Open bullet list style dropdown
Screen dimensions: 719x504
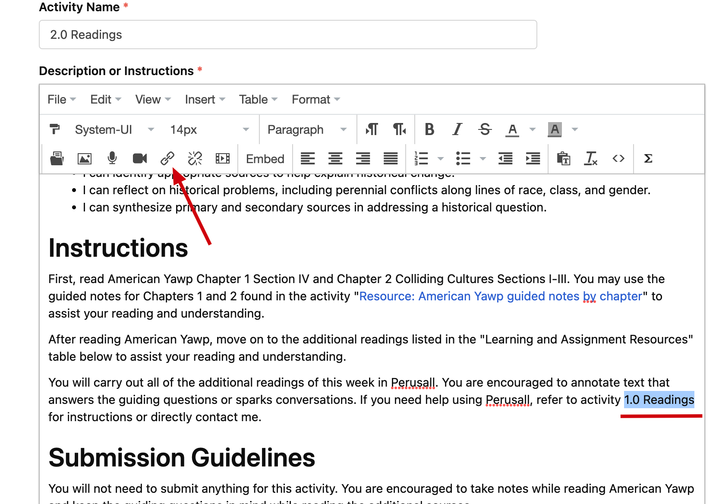483,158
